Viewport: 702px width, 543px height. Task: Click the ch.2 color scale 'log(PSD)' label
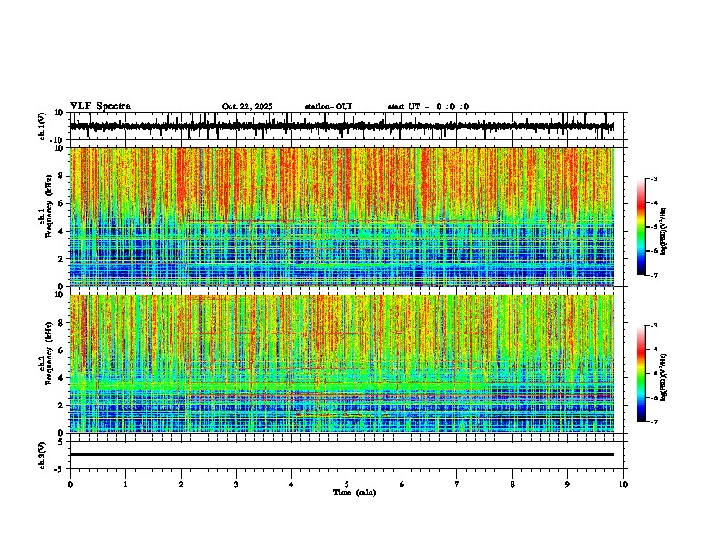click(x=664, y=377)
